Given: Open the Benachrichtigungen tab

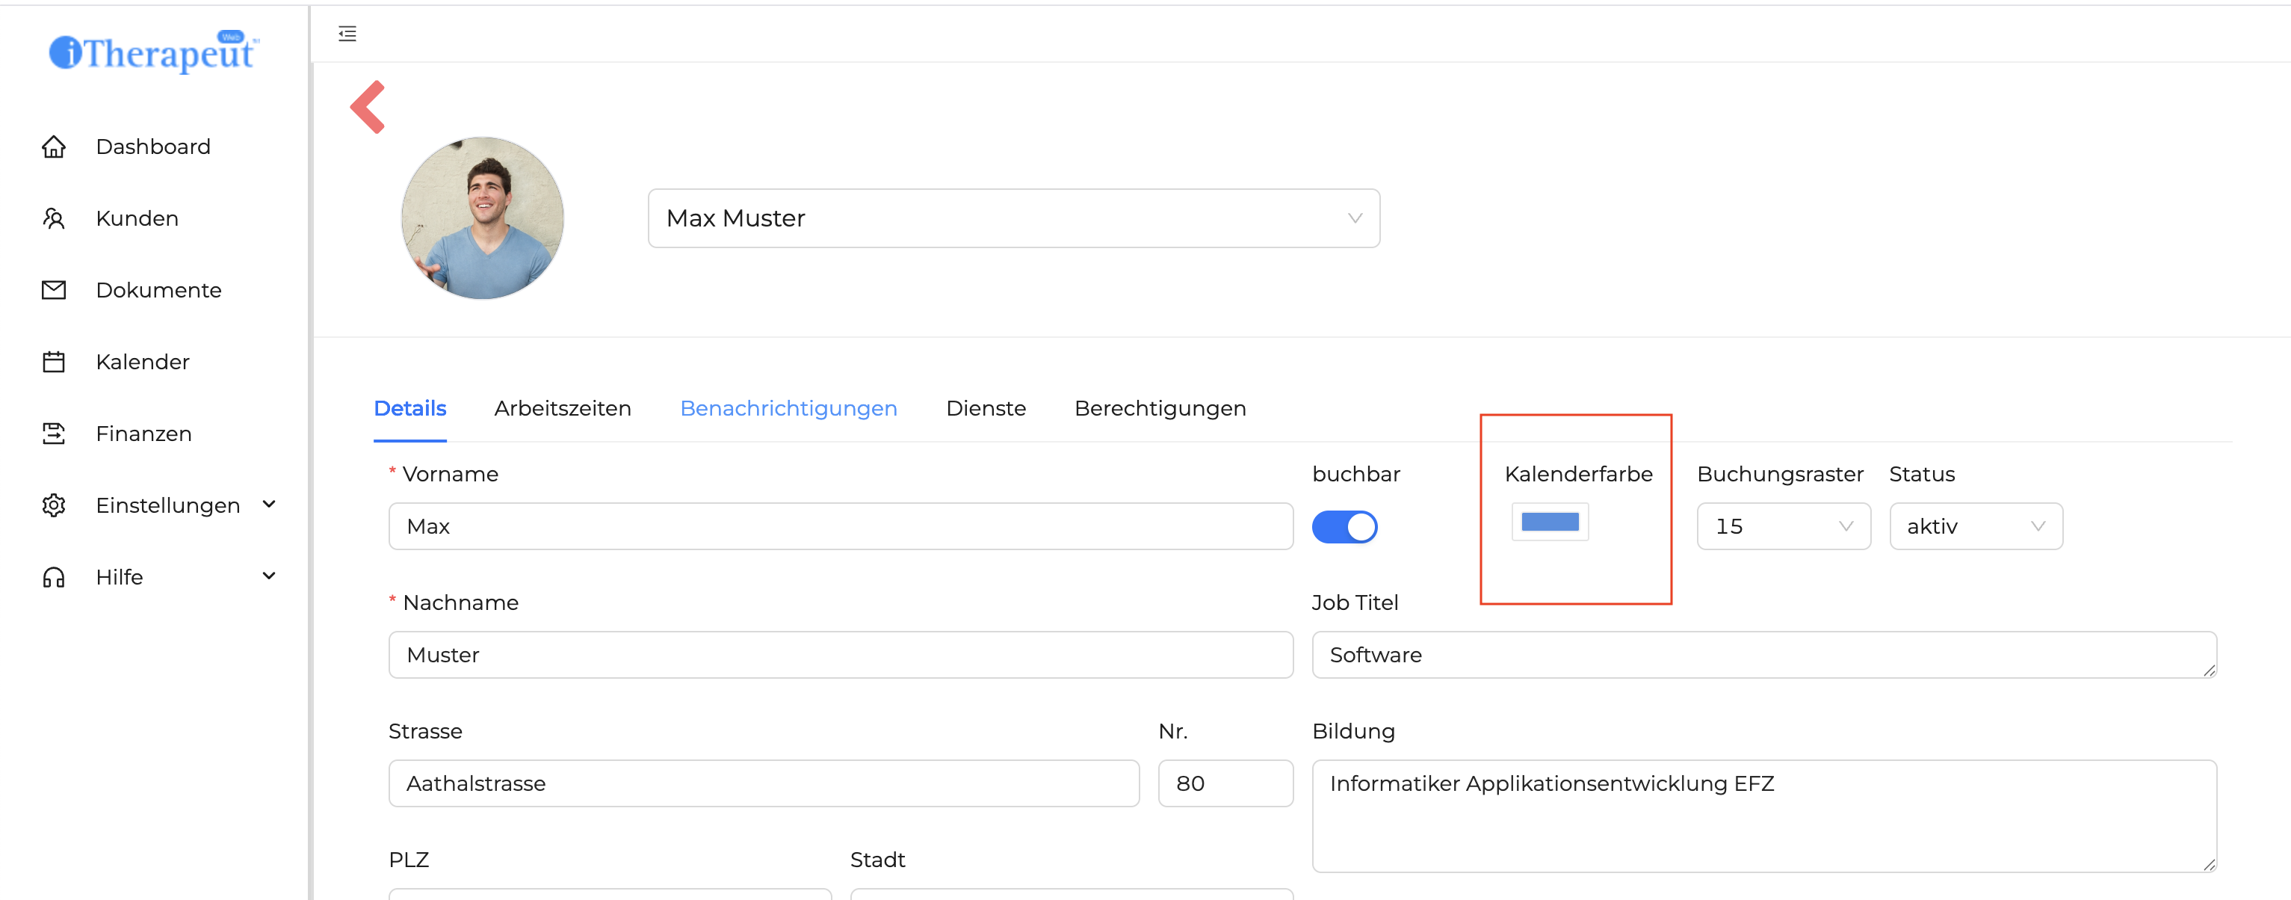Looking at the screenshot, I should 788,408.
